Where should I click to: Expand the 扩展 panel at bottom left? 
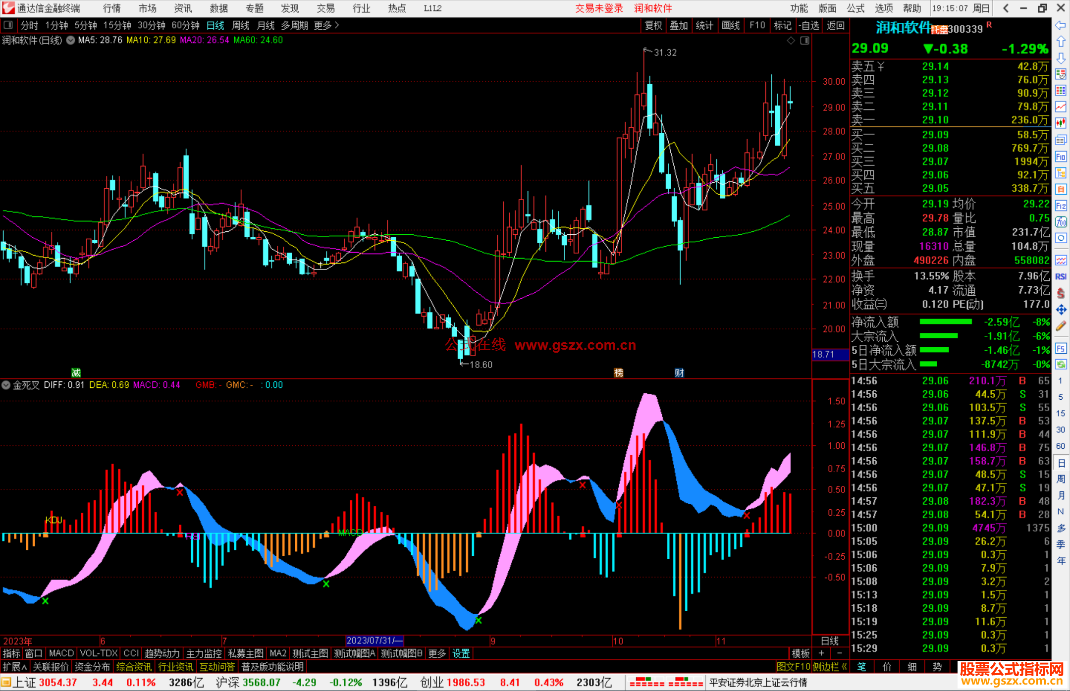pos(15,667)
